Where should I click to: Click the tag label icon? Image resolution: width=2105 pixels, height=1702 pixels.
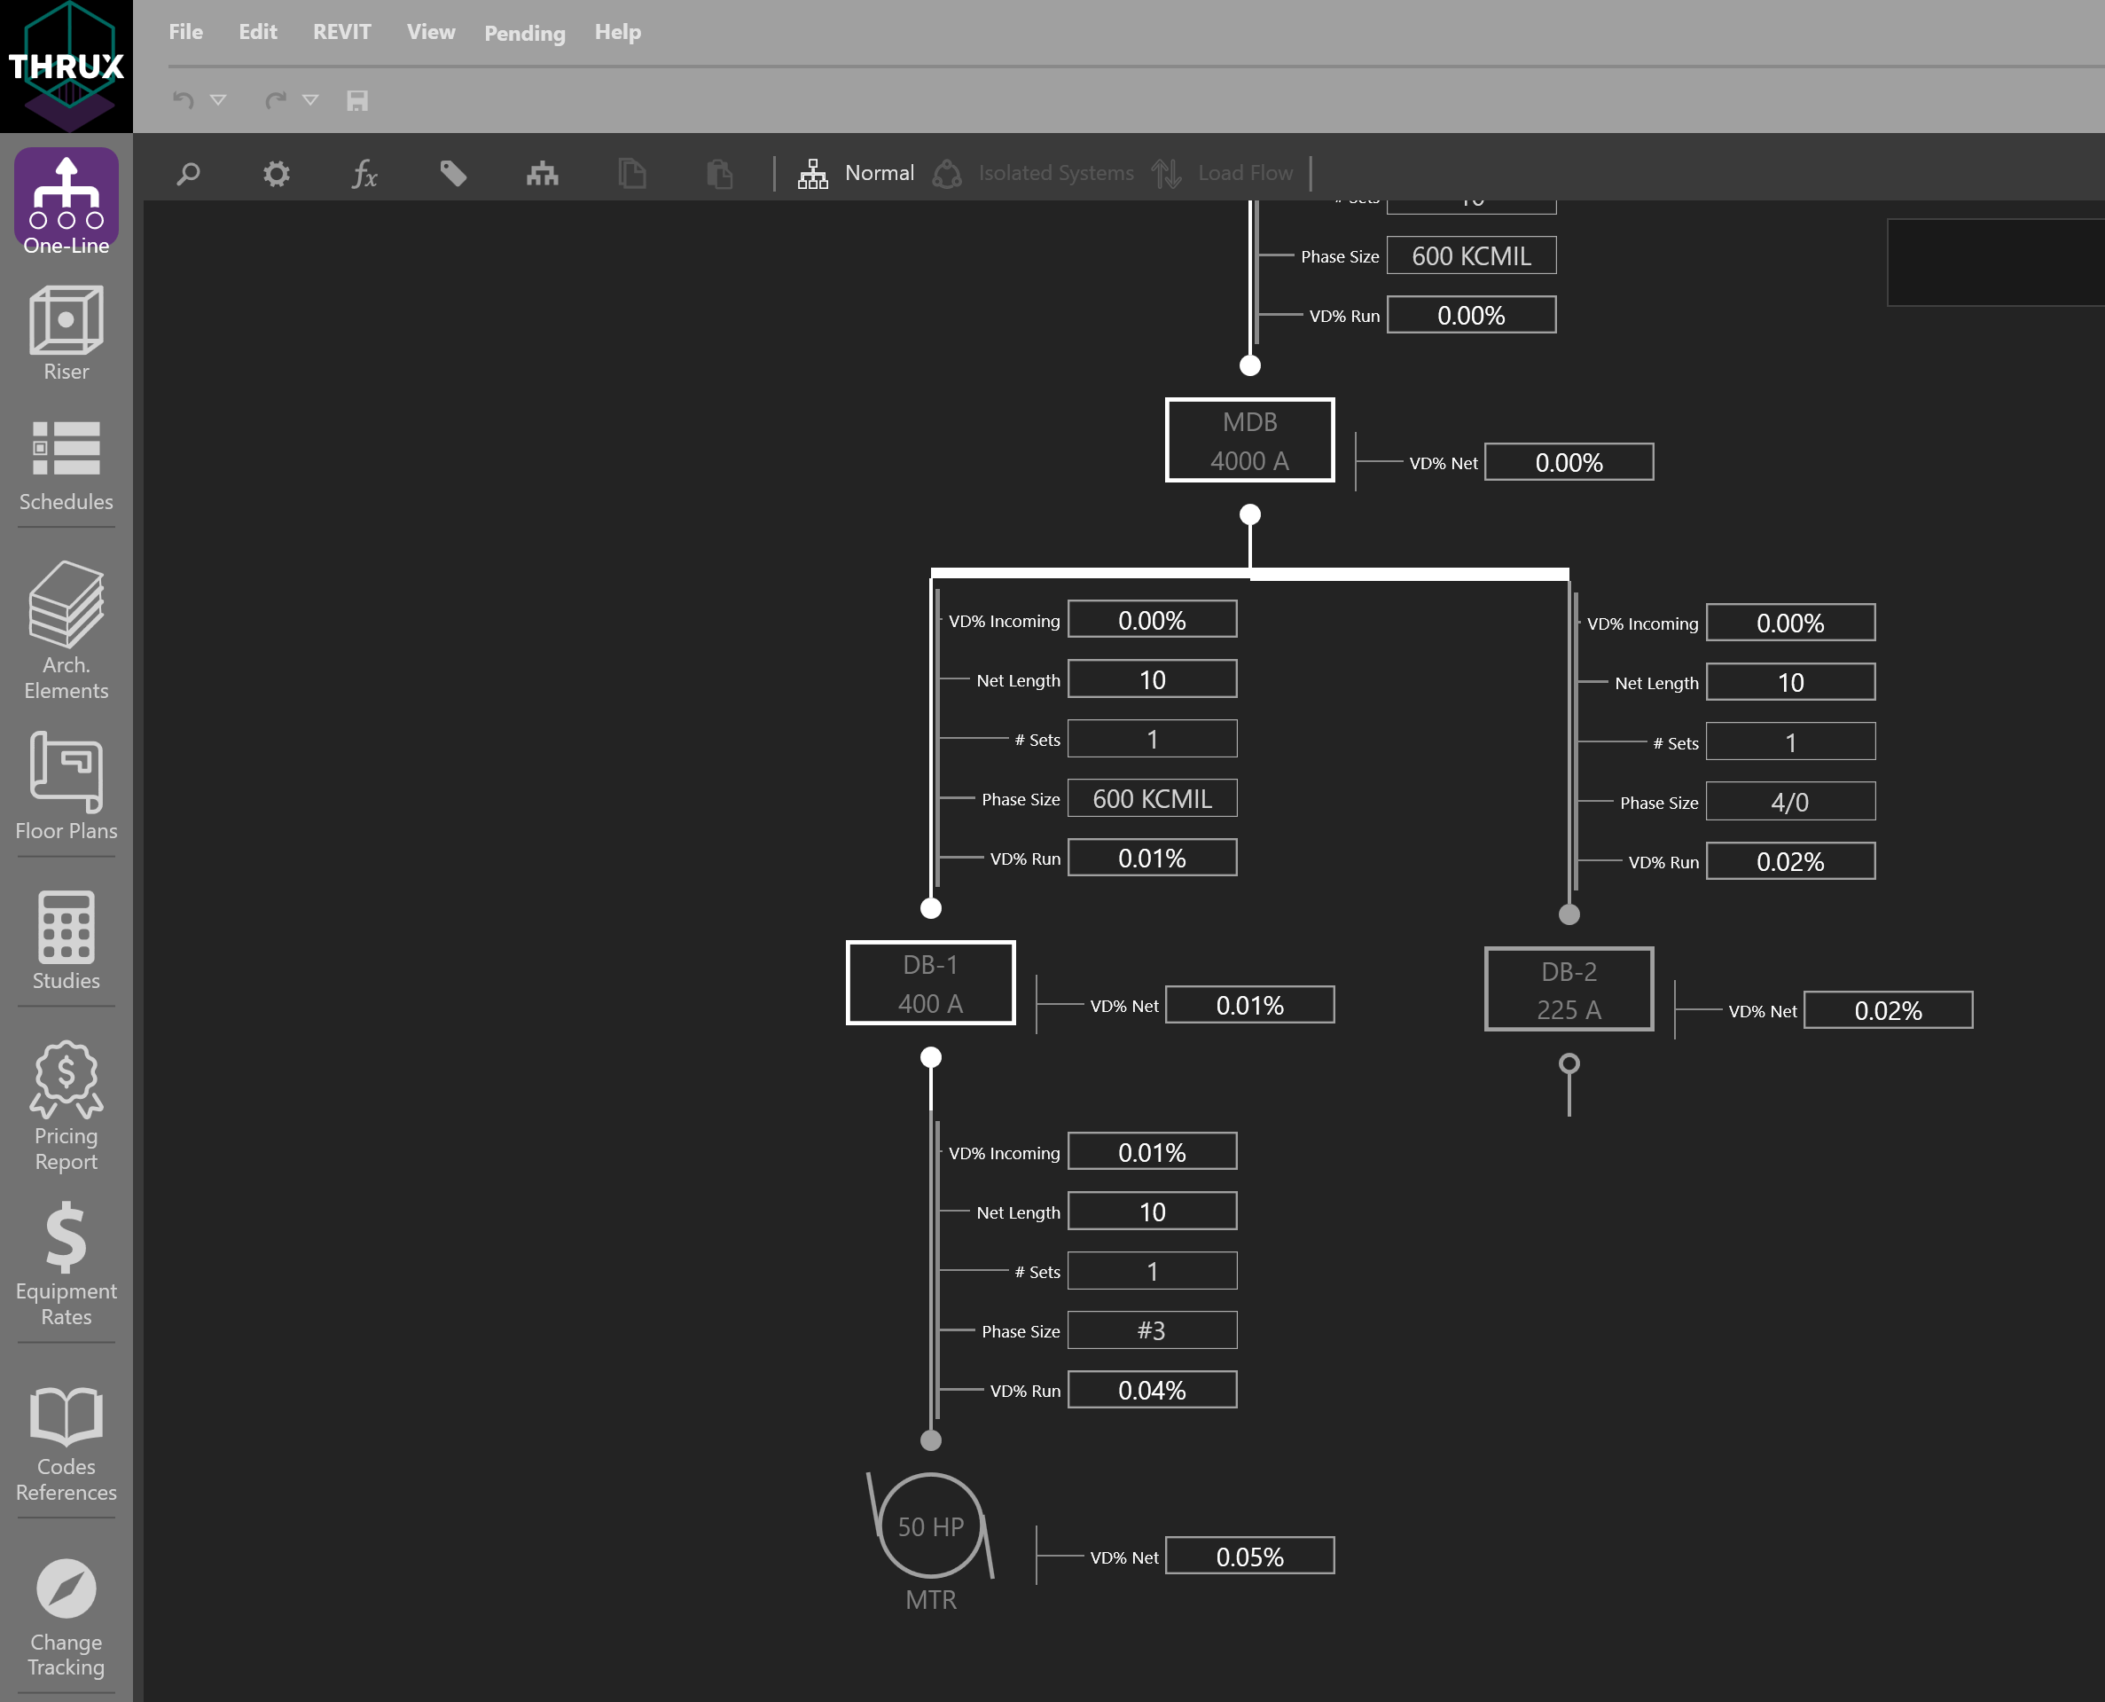click(453, 174)
